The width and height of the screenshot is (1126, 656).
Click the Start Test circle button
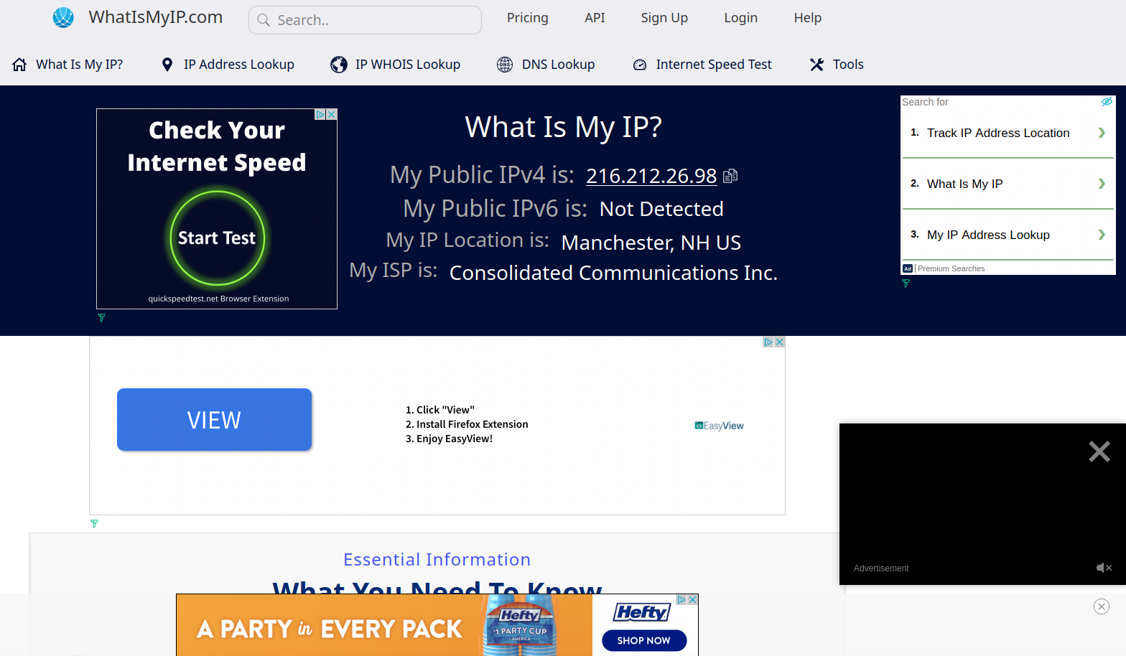217,238
